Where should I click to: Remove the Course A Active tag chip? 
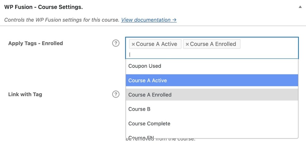coord(133,44)
